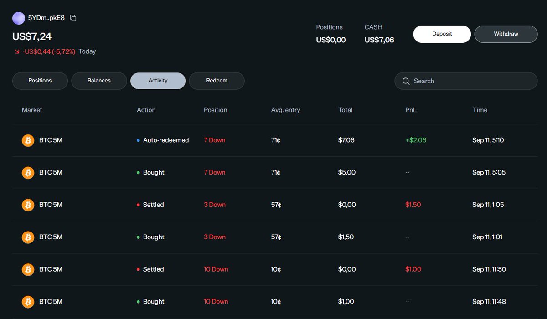
Task: Click the wallet address 5YDm..pkE8 text
Action: click(x=46, y=18)
